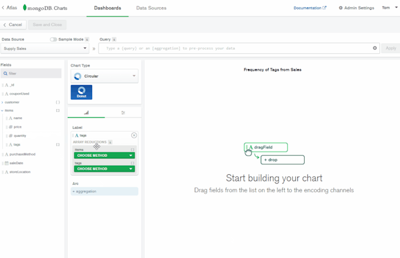Cancel chart editing
Screen dimensions: 400x258
point(13,25)
